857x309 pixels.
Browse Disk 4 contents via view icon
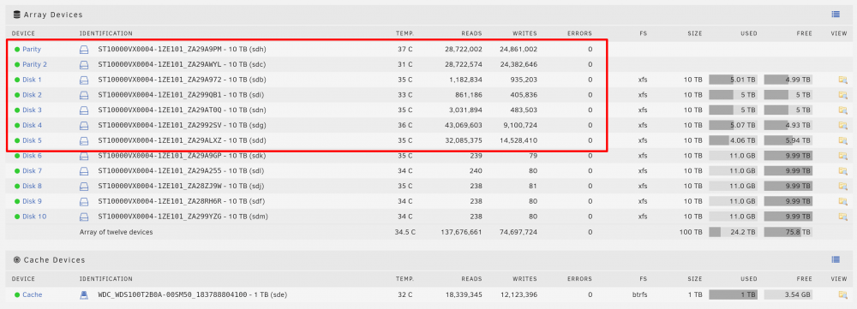click(x=842, y=126)
